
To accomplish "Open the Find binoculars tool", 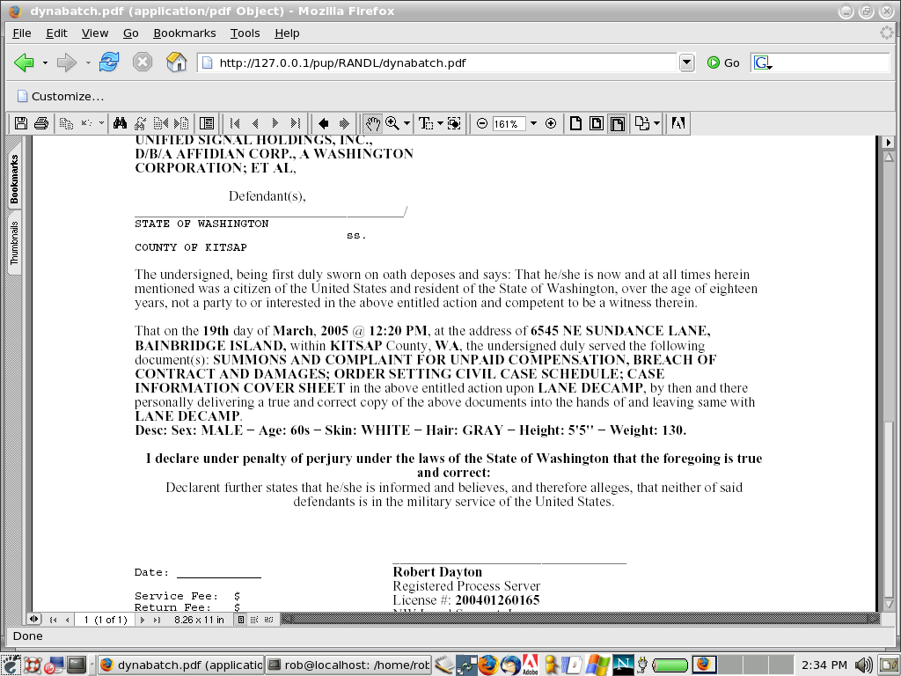I will pos(121,124).
